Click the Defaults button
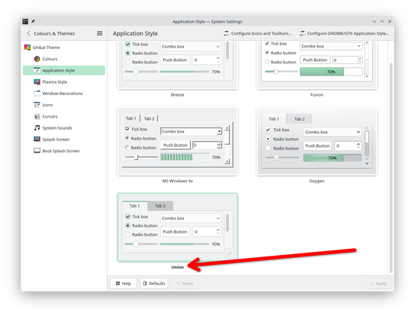This screenshot has width=415, height=316. [x=154, y=284]
